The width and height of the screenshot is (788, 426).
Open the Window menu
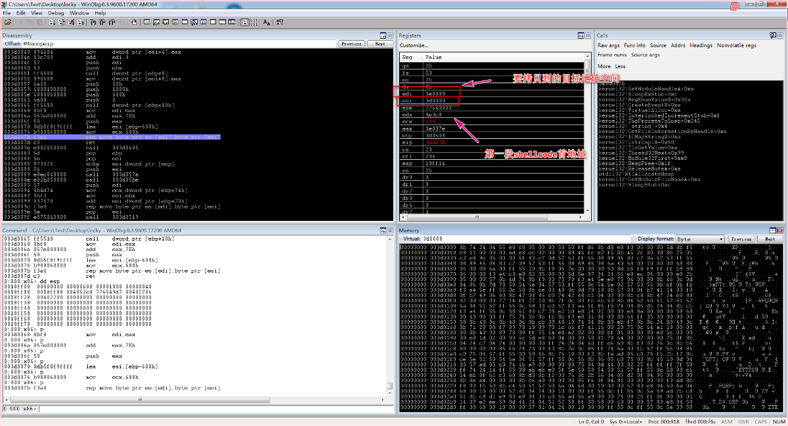(79, 12)
